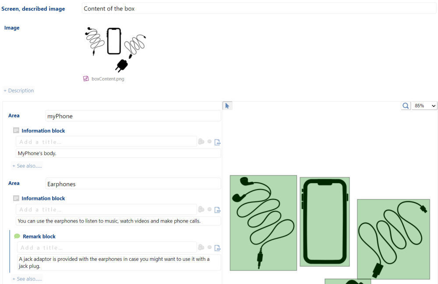Click the import document icon in myPhone Information block
Image resolution: width=438 pixels, height=284 pixels.
[217, 142]
